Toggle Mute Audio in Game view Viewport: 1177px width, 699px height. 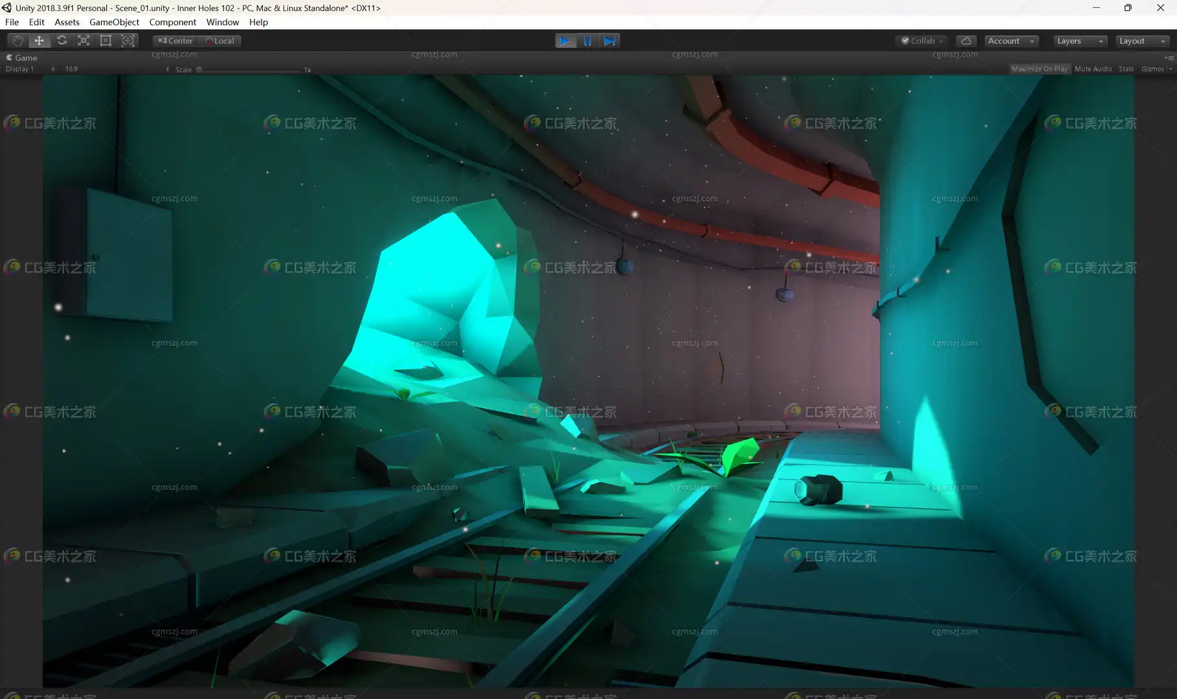tap(1093, 69)
